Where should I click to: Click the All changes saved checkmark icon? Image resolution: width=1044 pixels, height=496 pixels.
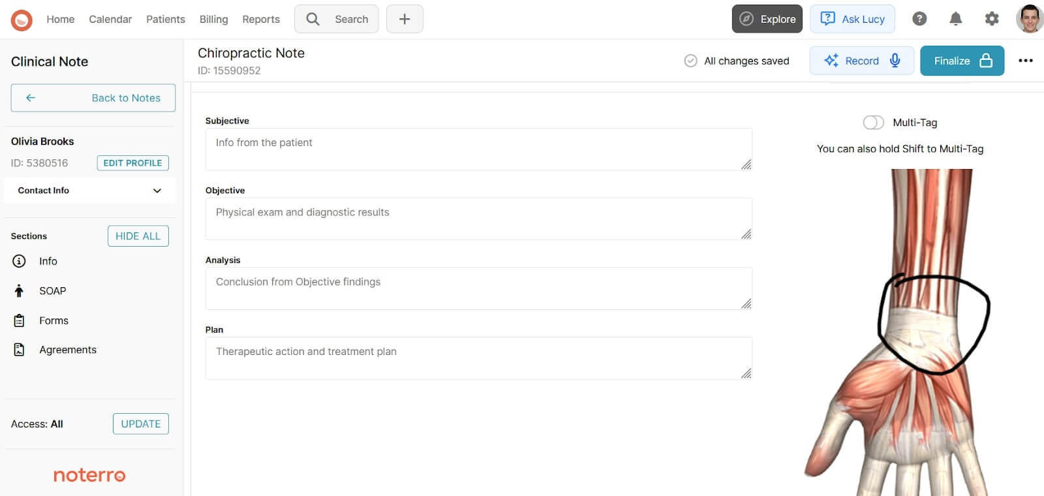(x=690, y=61)
